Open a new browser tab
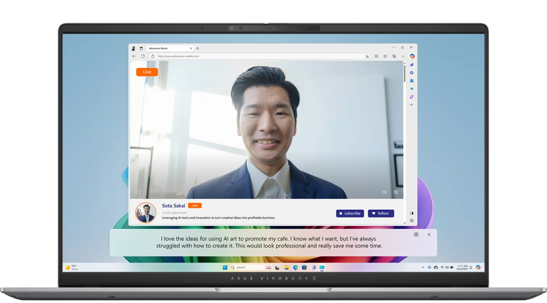 tap(198, 48)
